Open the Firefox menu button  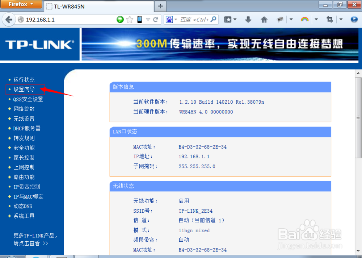[x=21, y=4]
